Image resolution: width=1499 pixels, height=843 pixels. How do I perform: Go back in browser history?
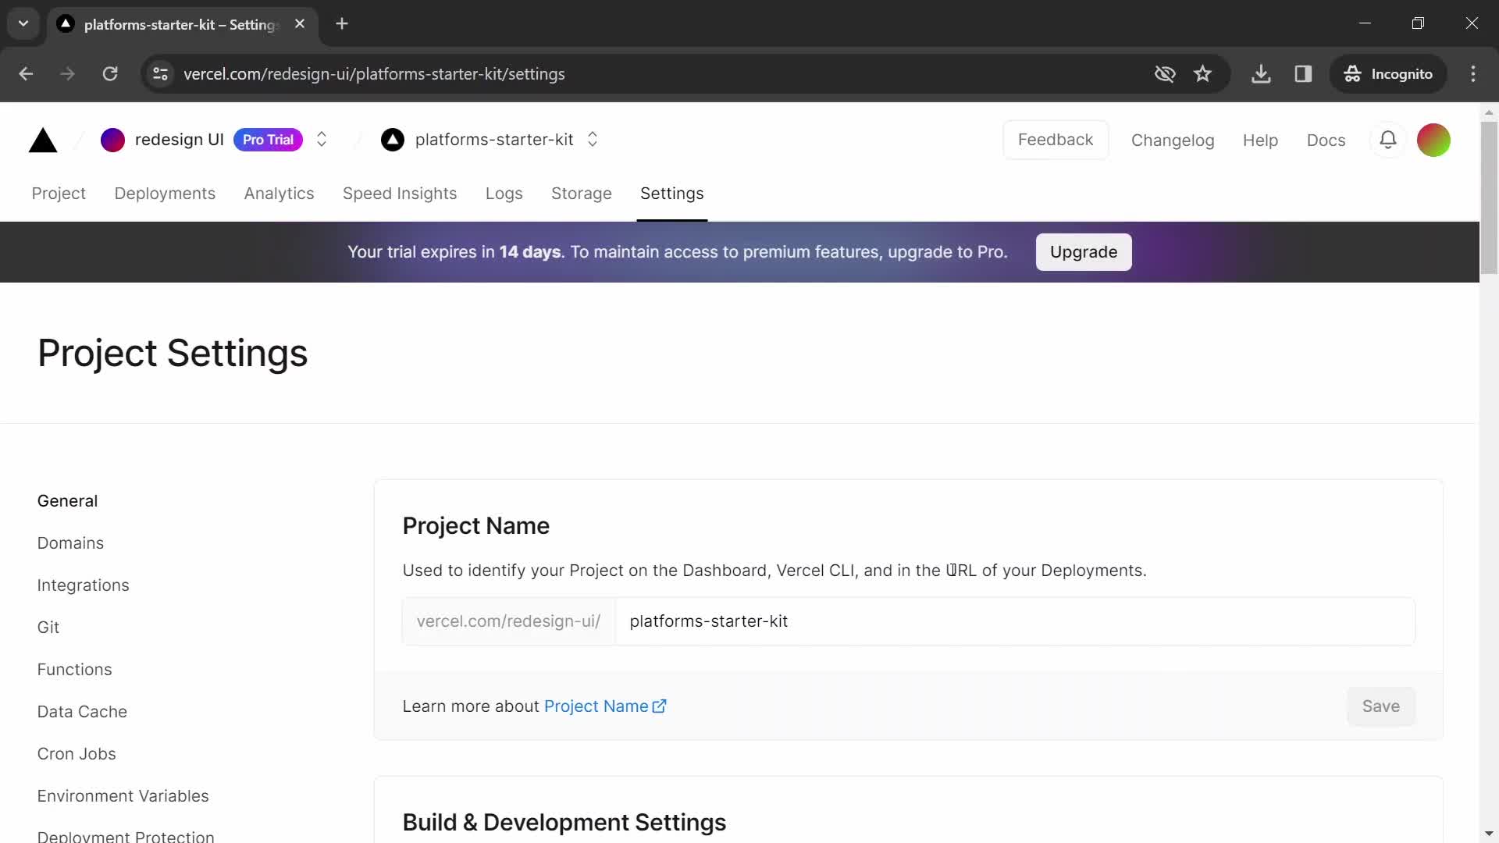point(26,74)
